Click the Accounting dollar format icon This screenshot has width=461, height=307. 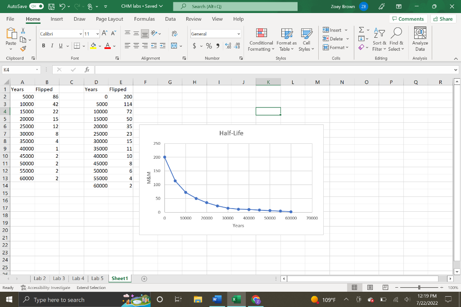[x=194, y=46]
